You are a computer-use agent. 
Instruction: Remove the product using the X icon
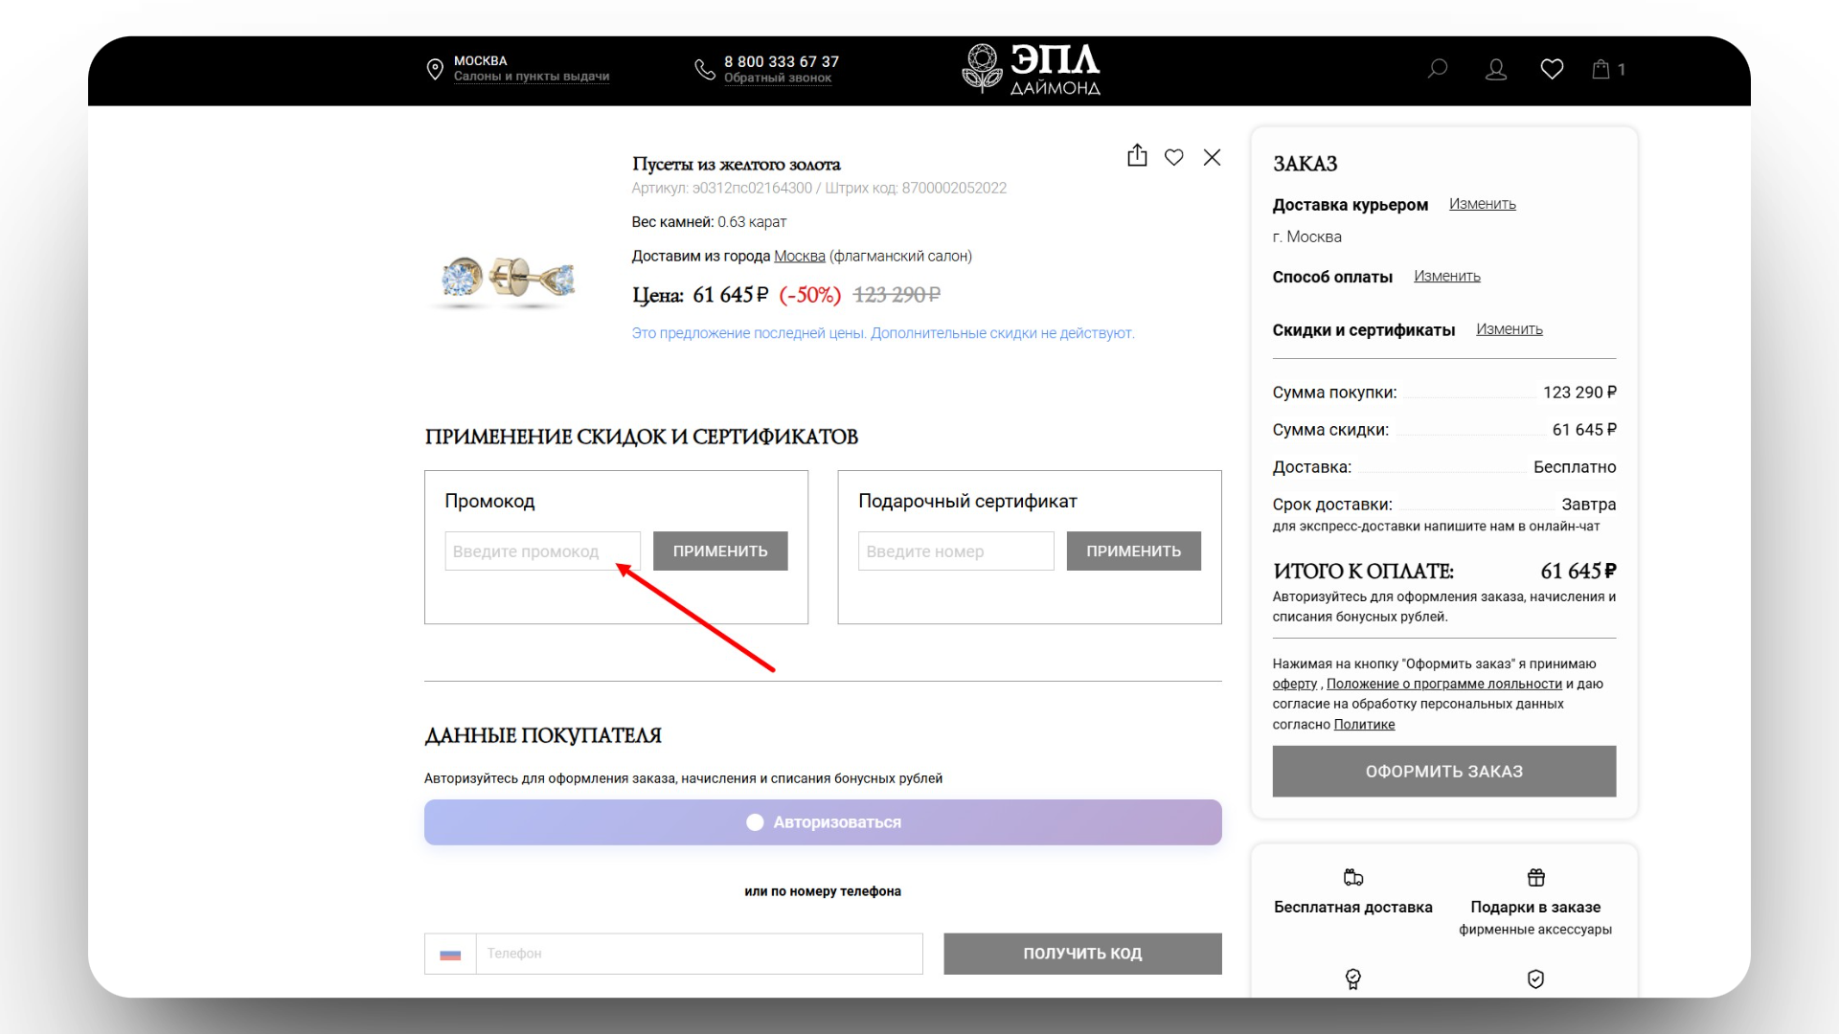[x=1212, y=157]
